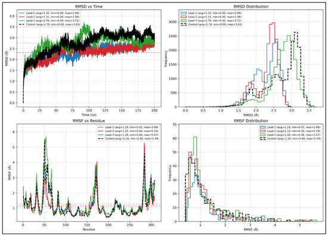Screen dimensions: 328x236
Task: Click the "RMSF vs Residue" plot title
Action: click(89, 121)
